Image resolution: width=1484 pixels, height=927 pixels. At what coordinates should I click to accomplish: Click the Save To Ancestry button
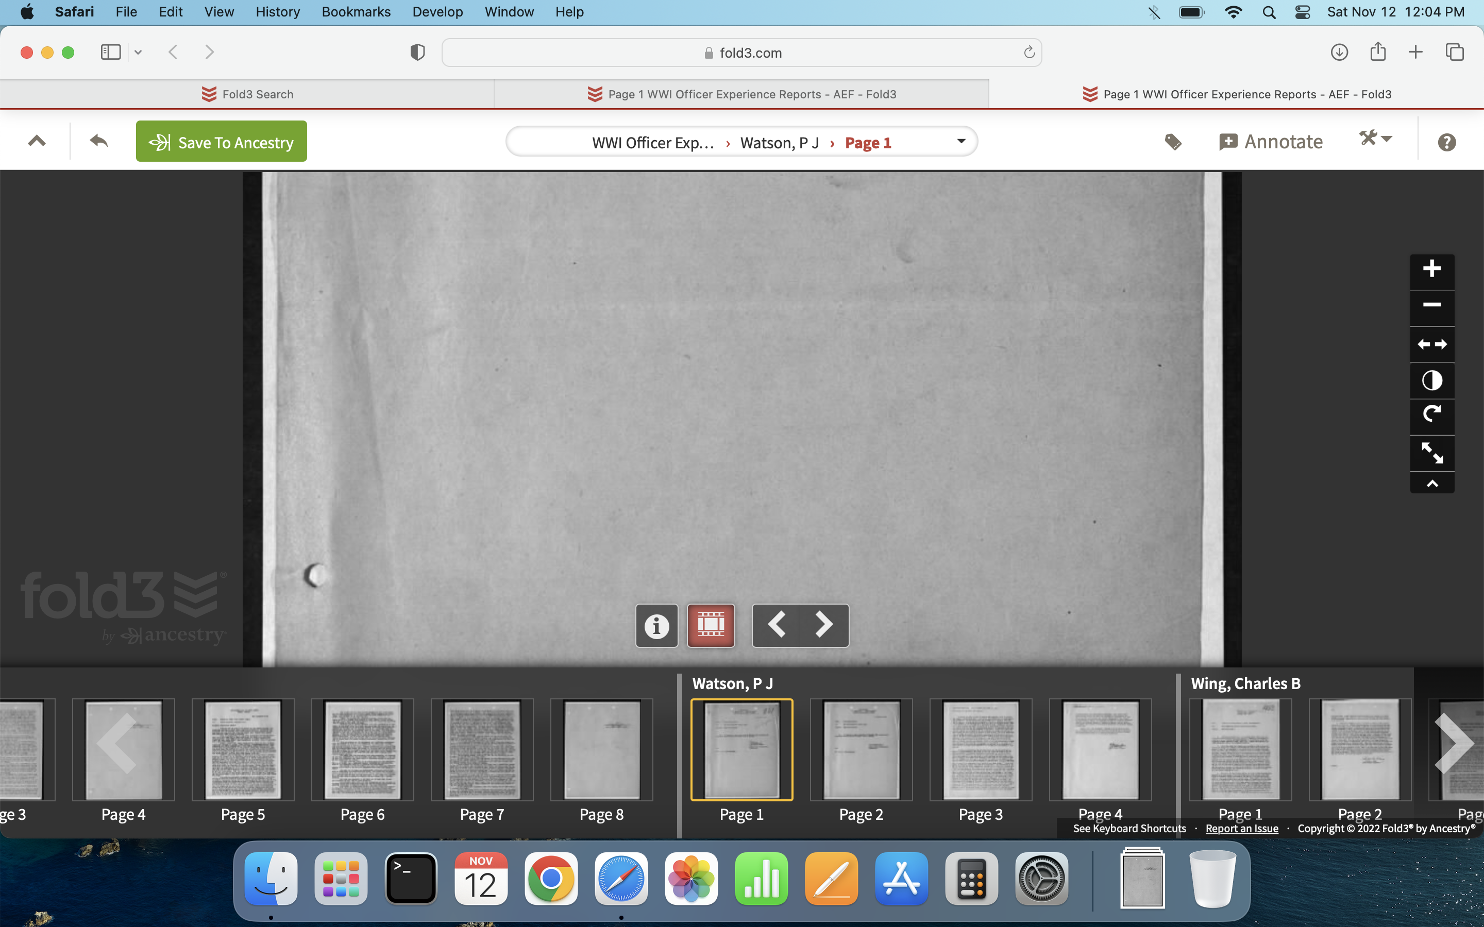pyautogui.click(x=222, y=142)
